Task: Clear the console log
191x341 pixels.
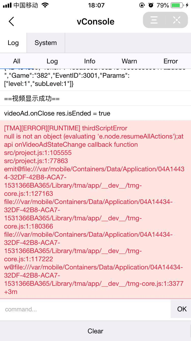Action: (95, 331)
